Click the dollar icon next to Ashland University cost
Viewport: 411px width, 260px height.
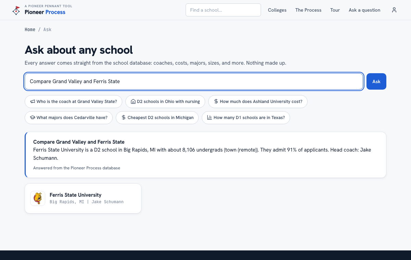pos(216,102)
